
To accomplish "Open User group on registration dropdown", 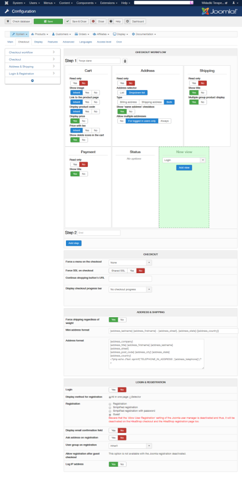I will 130,446.
